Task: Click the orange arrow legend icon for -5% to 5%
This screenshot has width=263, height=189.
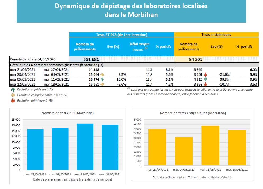Action: tap(13, 95)
